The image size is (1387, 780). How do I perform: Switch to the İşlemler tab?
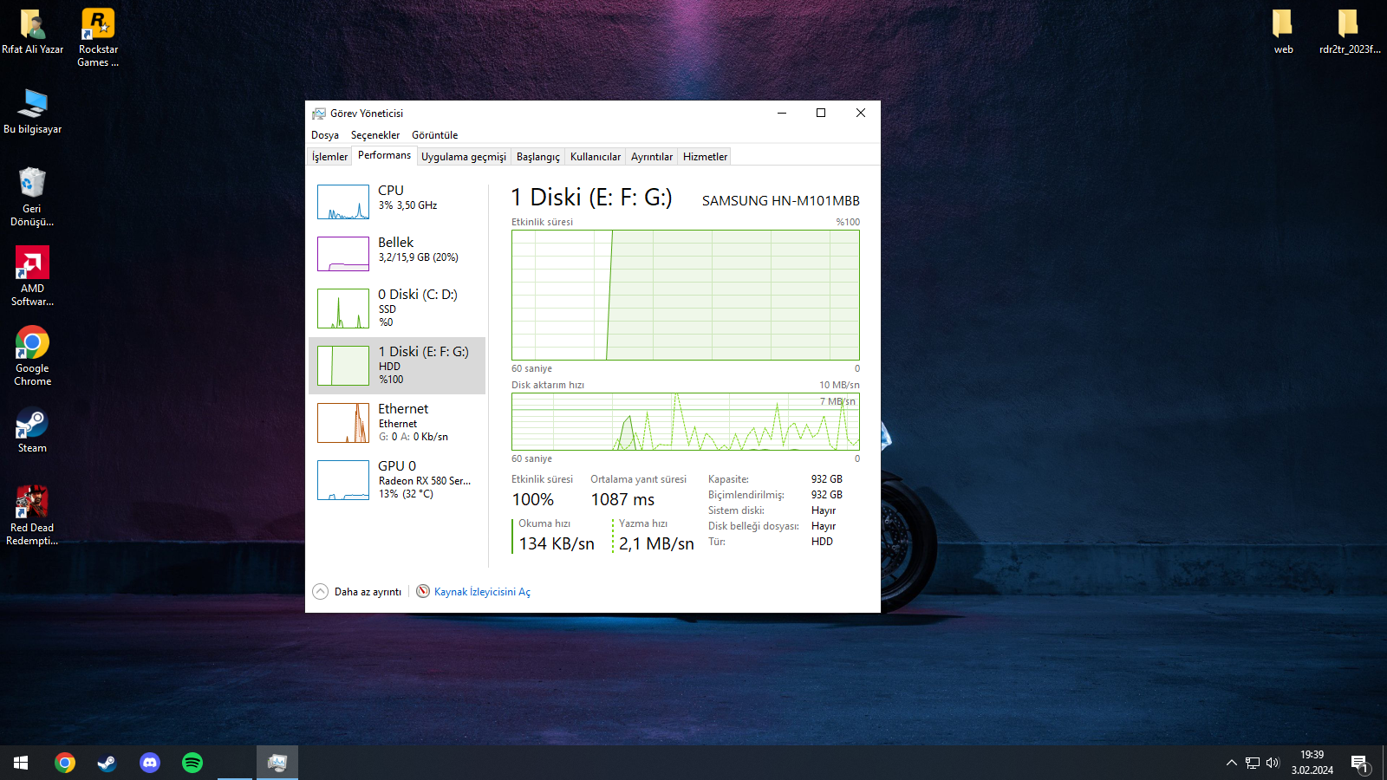(329, 157)
